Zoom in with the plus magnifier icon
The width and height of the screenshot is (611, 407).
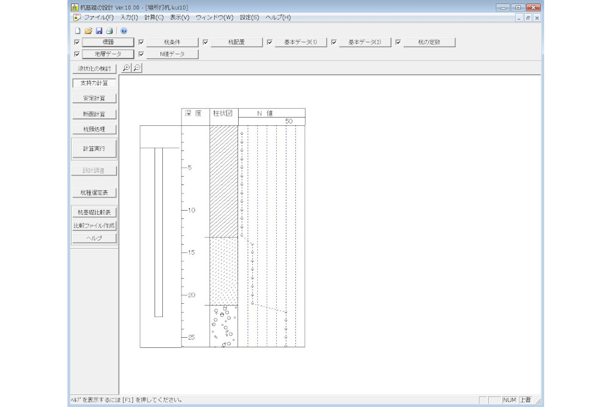pyautogui.click(x=126, y=69)
